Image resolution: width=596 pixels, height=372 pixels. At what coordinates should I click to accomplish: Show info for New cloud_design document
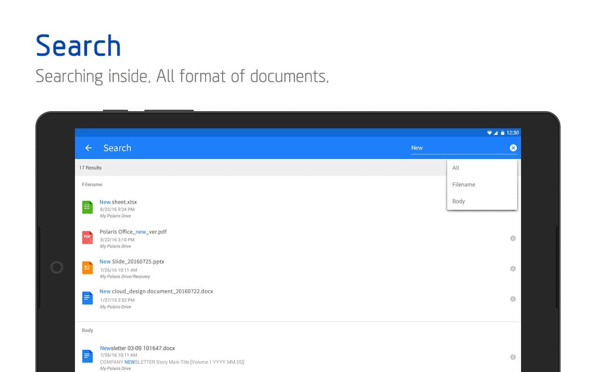coord(513,299)
